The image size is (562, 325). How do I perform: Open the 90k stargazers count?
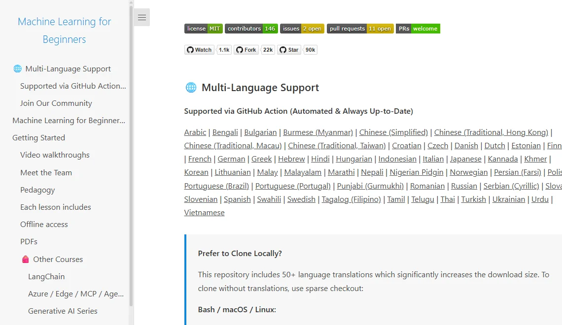tap(311, 50)
